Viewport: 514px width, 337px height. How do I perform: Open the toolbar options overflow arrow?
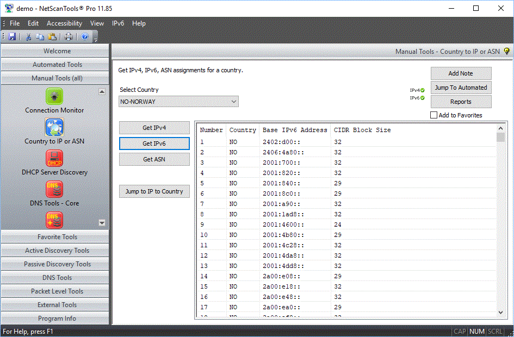click(x=95, y=40)
